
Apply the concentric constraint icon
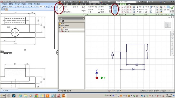pyautogui.click(x=128, y=7)
